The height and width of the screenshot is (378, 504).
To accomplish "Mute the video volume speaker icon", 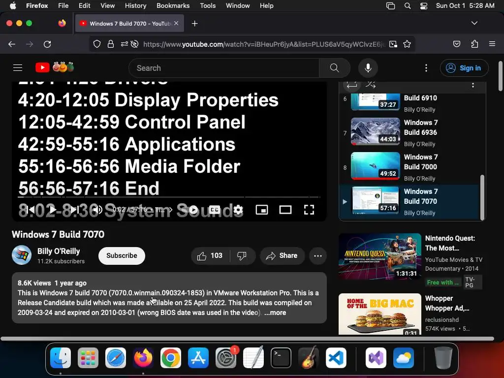I will 97,210.
